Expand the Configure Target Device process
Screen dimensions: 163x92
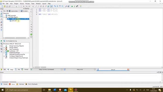tap(4, 56)
